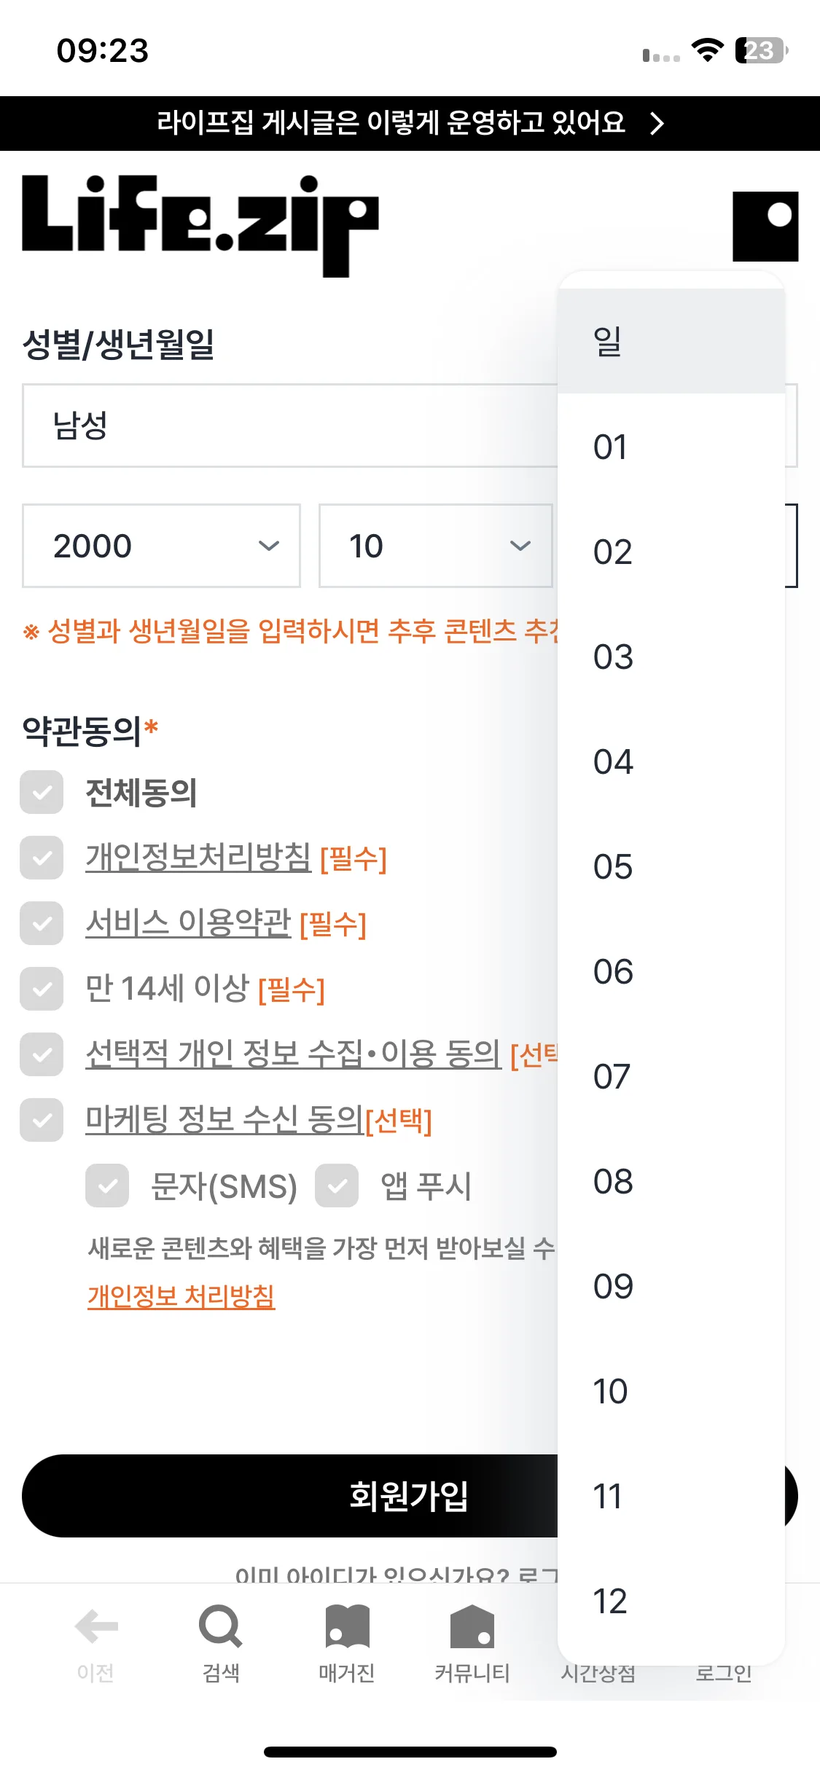The width and height of the screenshot is (820, 1775).
Task: Toggle the 앱 푸시 checkbox
Action: point(337,1186)
